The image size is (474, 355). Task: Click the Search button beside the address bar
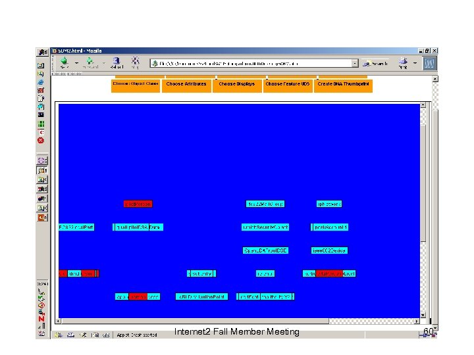click(x=375, y=63)
